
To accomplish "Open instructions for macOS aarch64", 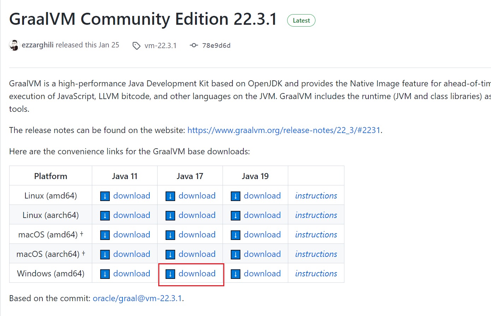I will pyautogui.click(x=316, y=254).
